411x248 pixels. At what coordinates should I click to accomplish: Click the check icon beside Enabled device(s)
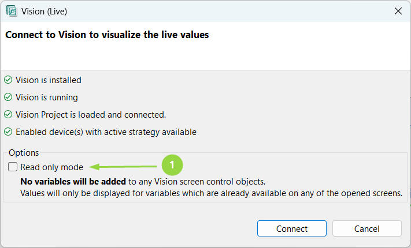[x=8, y=132]
